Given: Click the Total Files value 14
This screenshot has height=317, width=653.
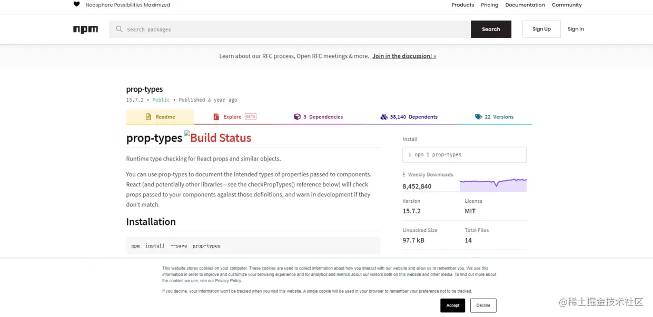Looking at the screenshot, I should point(468,240).
